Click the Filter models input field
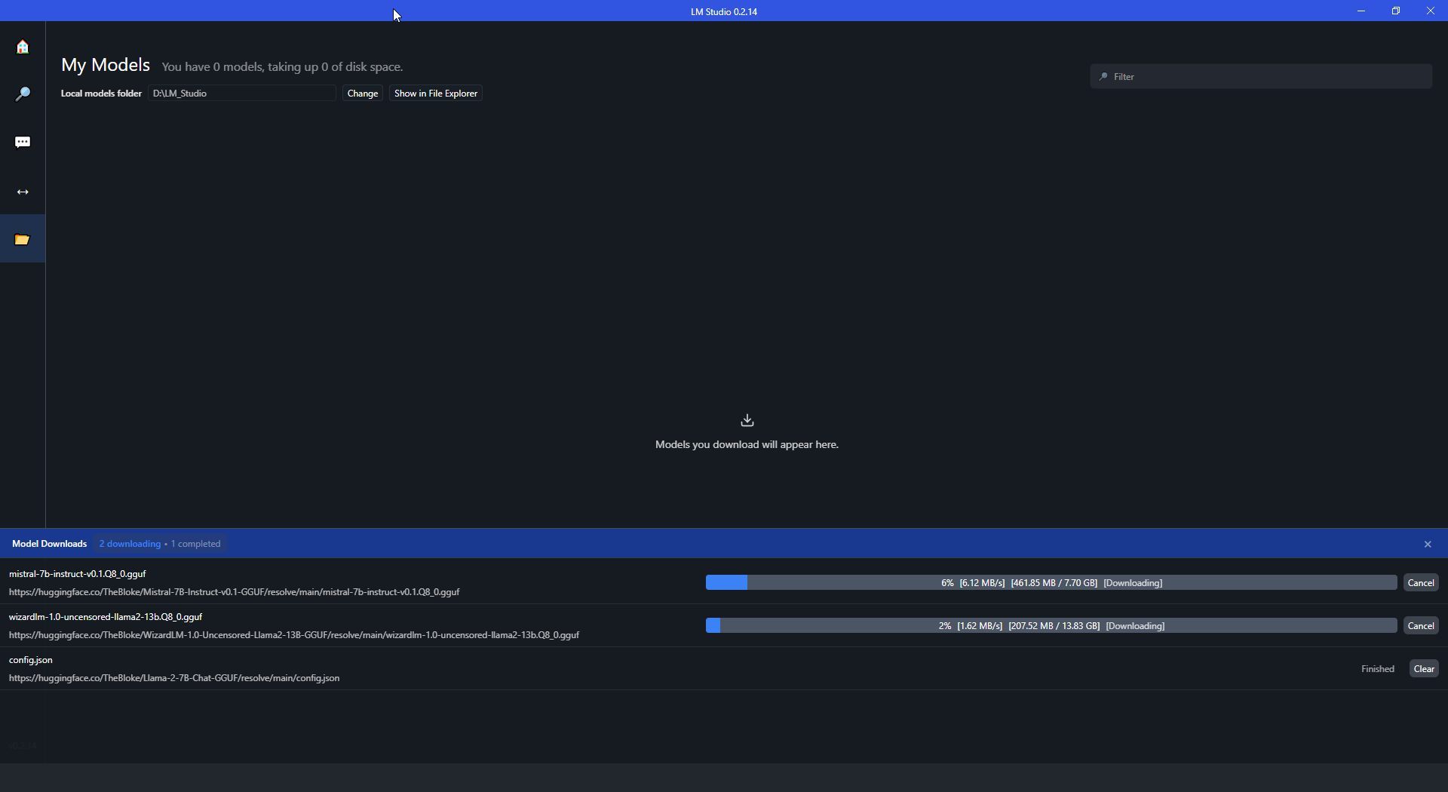 click(1261, 76)
